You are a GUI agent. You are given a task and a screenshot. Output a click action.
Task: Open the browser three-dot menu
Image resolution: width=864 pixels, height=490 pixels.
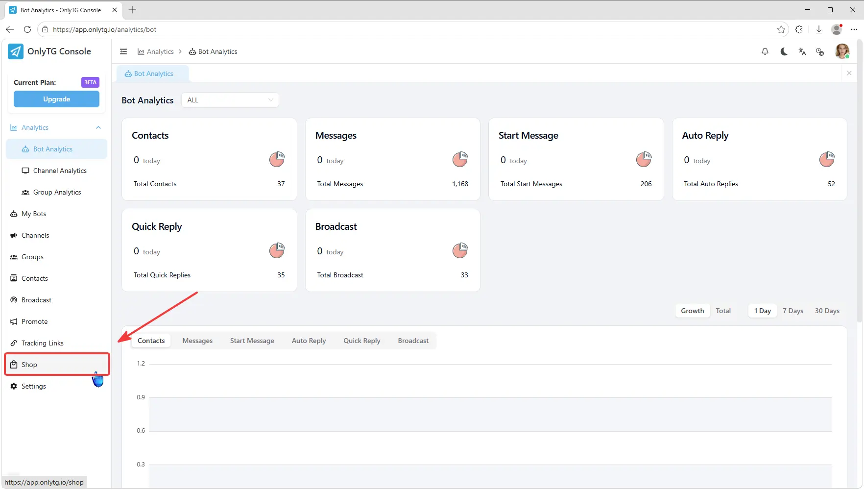[854, 29]
